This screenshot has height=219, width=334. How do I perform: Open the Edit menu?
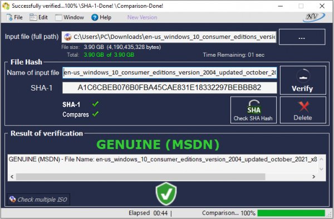pyautogui.click(x=39, y=17)
